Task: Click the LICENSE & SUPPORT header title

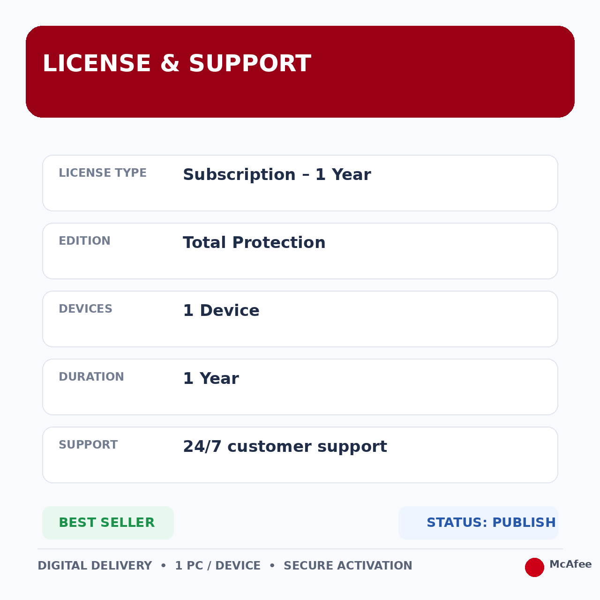Action: pyautogui.click(x=177, y=64)
